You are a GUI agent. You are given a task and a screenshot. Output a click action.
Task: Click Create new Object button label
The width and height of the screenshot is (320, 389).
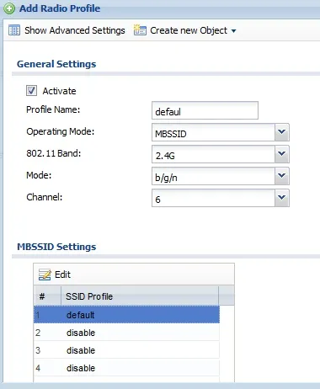point(189,30)
